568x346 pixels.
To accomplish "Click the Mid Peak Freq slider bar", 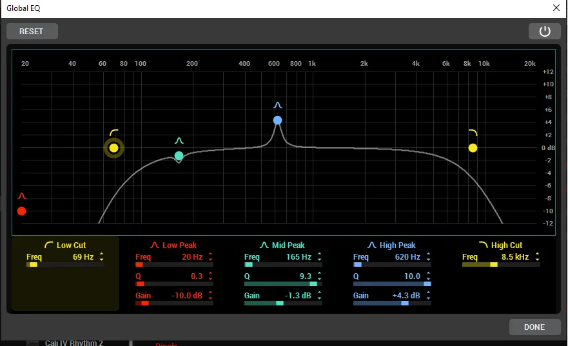I will click(283, 265).
